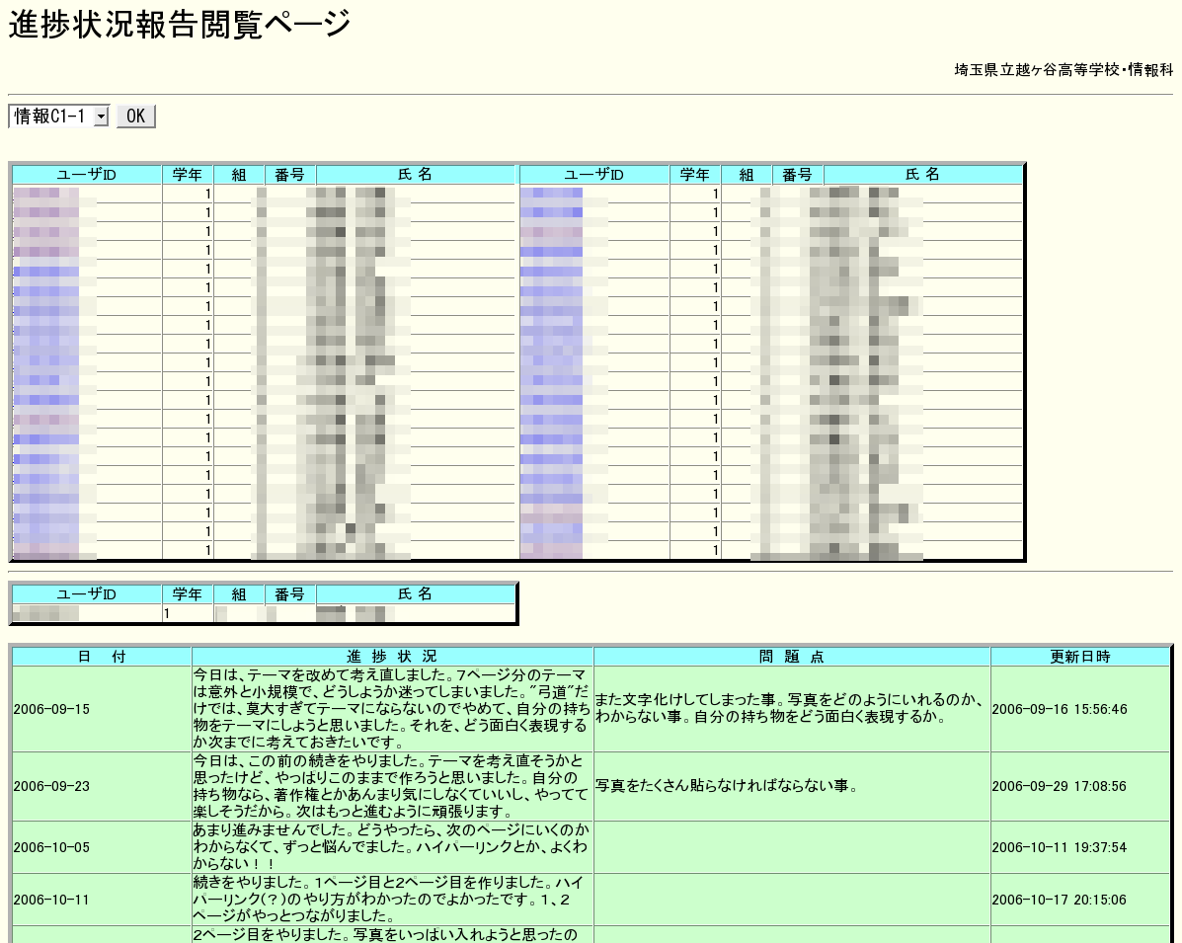
Task: Click update timestamp 2006-09-16 15:56:46
Action: click(1059, 709)
